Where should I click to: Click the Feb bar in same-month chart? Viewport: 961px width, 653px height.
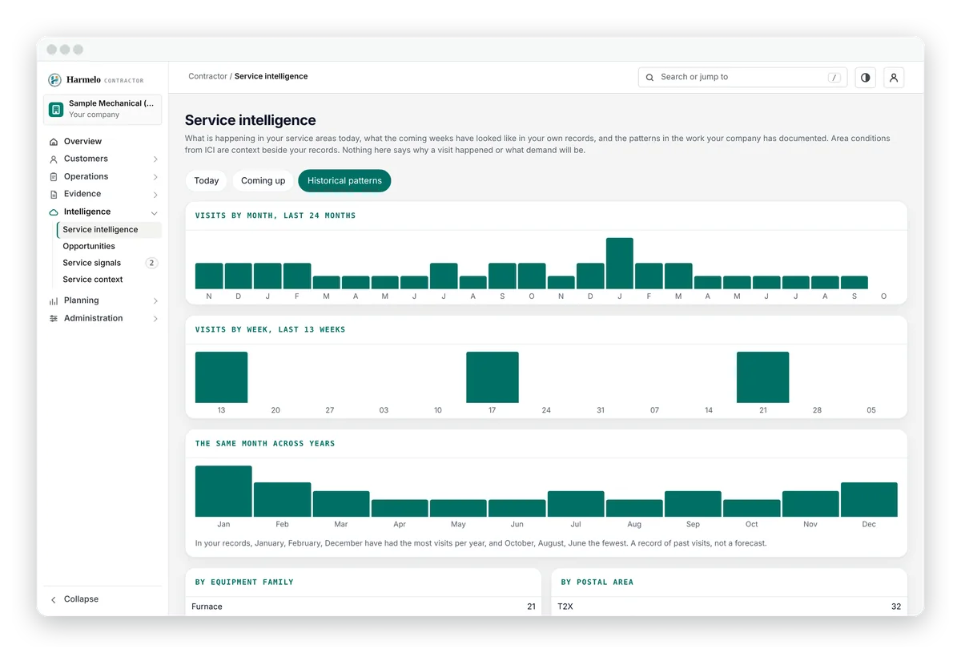click(x=283, y=500)
